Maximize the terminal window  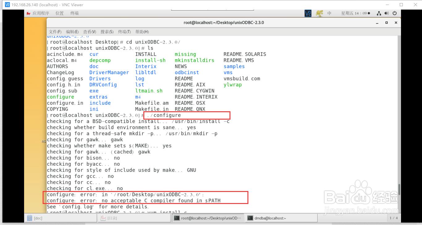pos(386,23)
